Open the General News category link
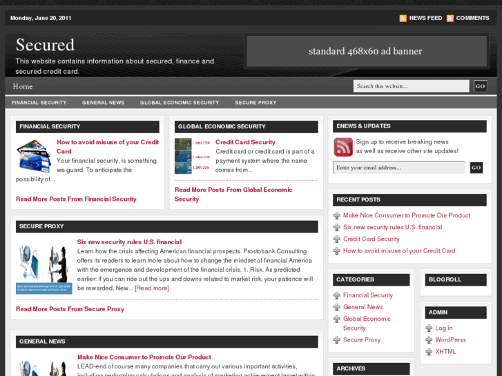The width and height of the screenshot is (502, 376). pos(363,307)
